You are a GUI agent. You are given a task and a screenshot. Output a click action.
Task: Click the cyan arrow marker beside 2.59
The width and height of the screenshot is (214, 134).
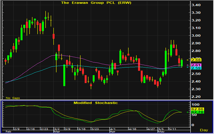[x=187, y=67]
